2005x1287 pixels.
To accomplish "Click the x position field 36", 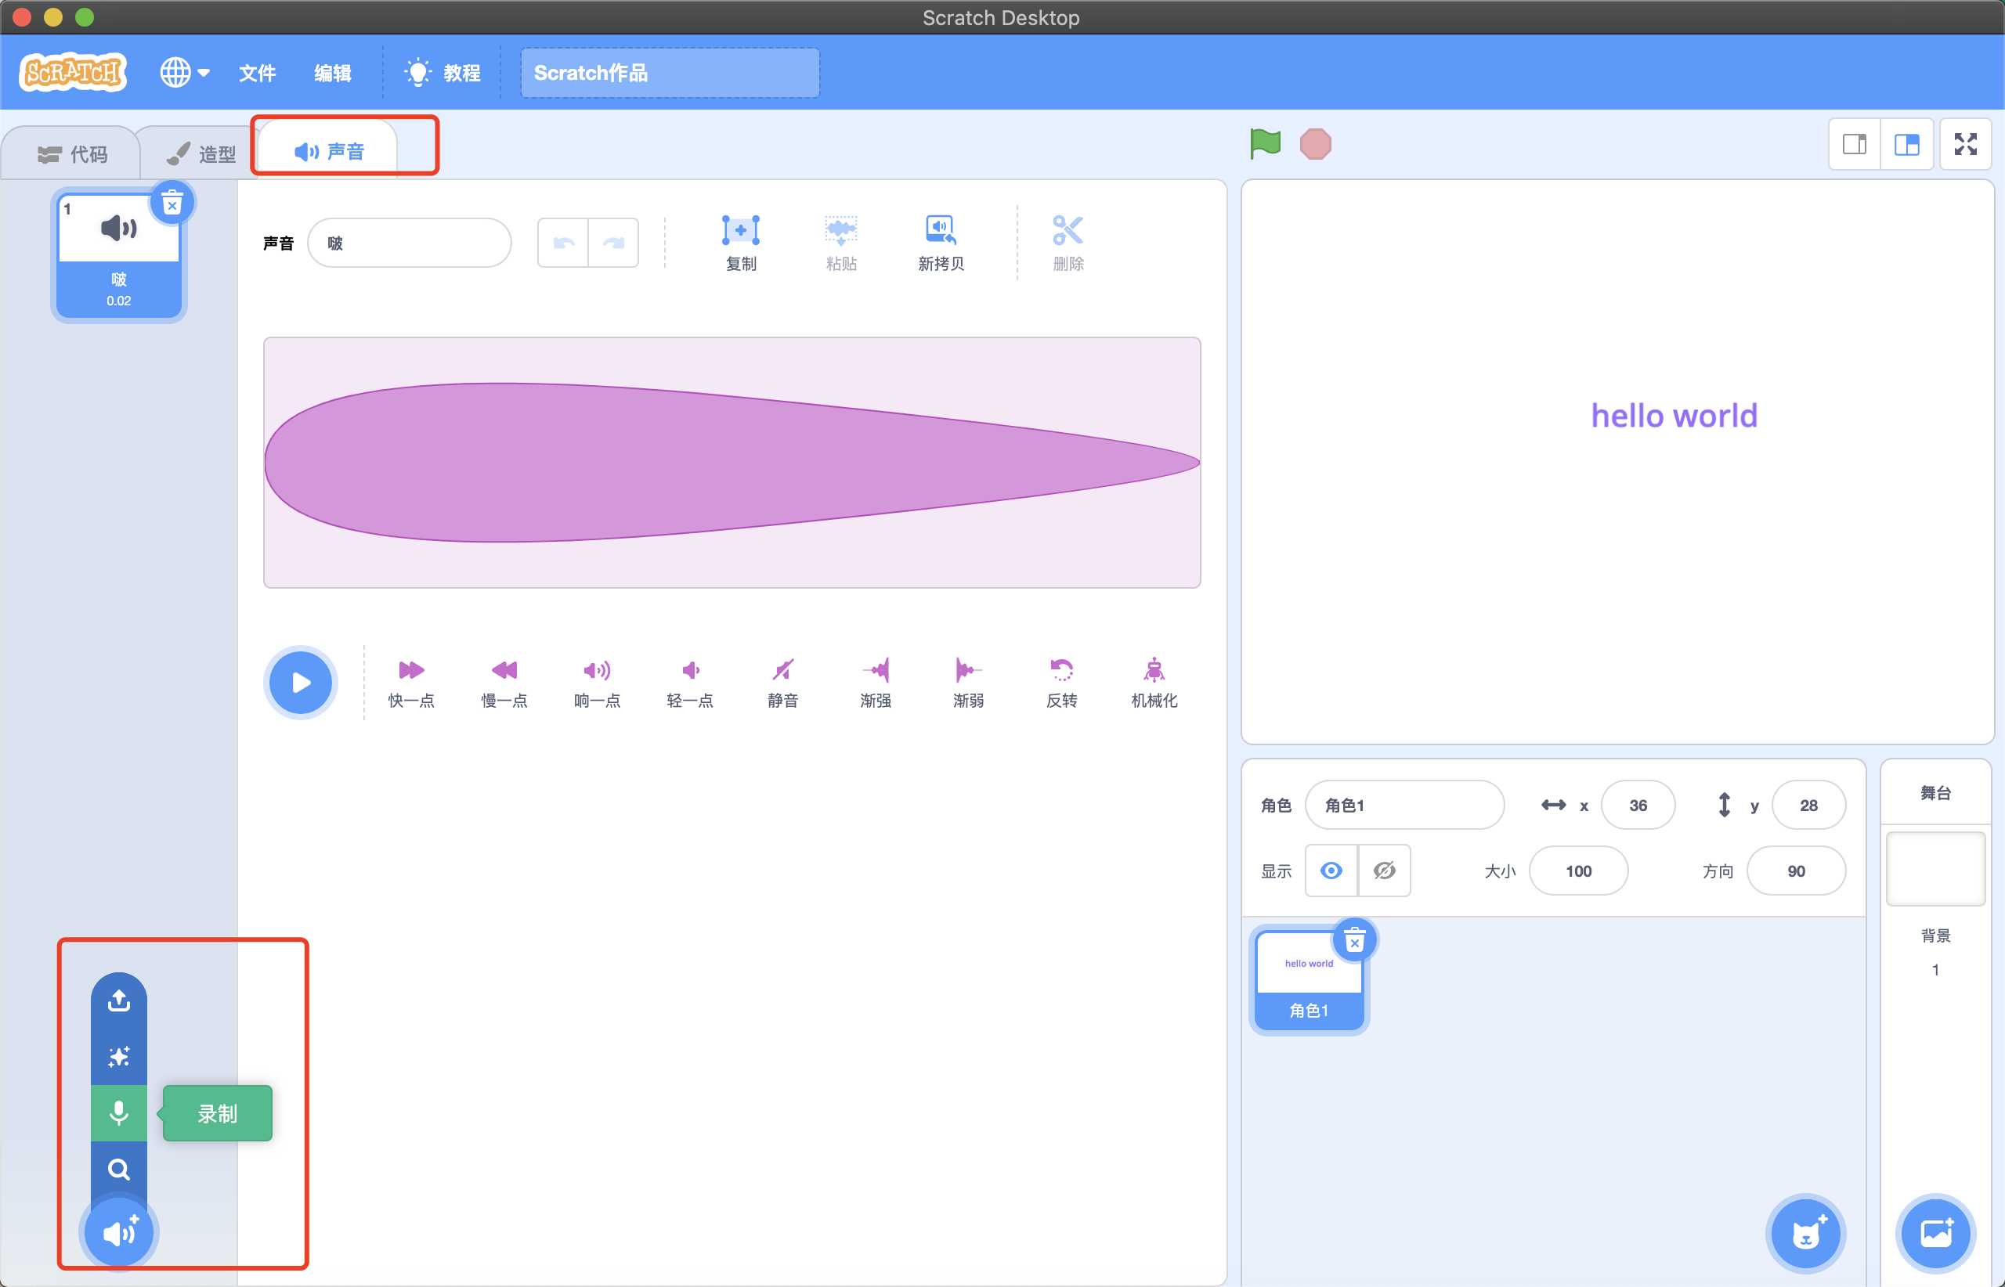I will 1638,805.
